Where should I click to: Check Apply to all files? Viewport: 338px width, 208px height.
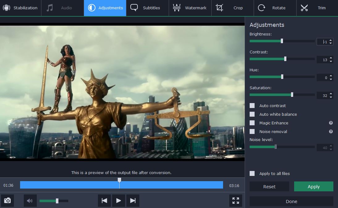pos(252,173)
